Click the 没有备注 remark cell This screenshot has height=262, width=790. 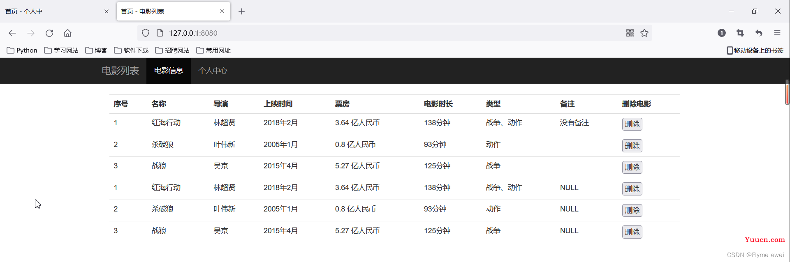(x=575, y=123)
